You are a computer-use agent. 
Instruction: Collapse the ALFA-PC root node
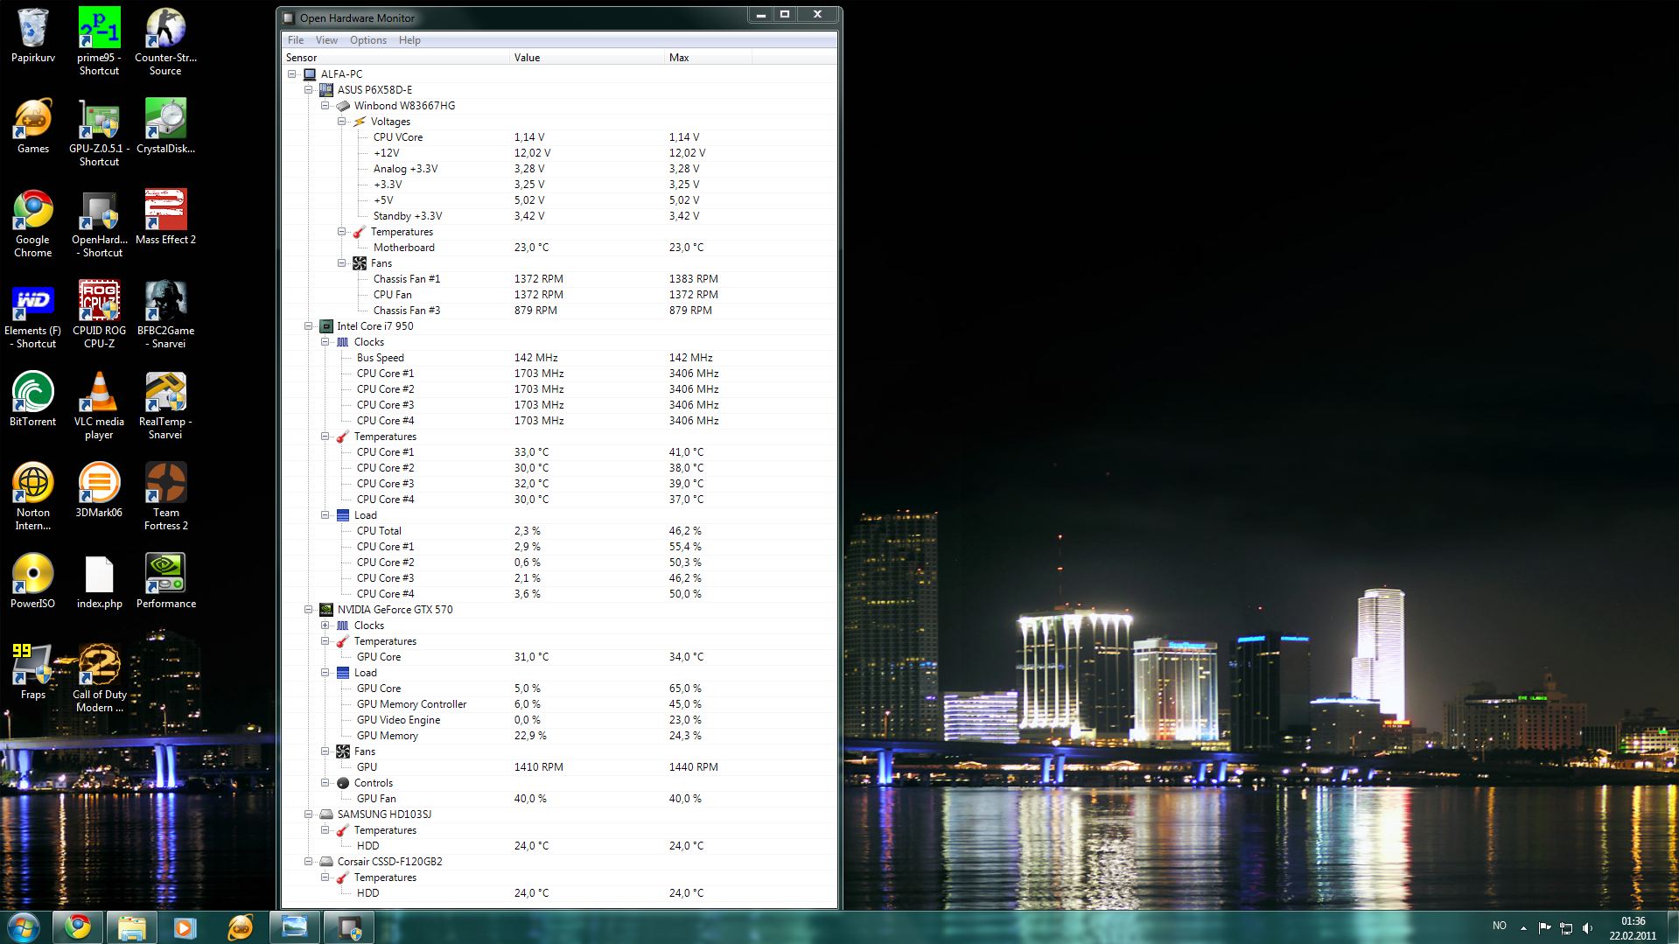pyautogui.click(x=292, y=74)
